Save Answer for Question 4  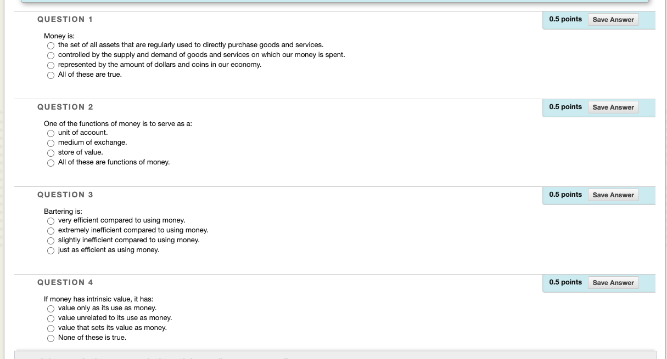[x=613, y=283]
